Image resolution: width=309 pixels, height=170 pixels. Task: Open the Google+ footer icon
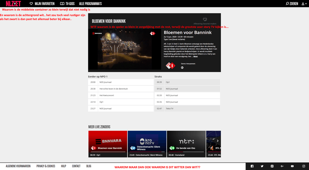coord(282,166)
